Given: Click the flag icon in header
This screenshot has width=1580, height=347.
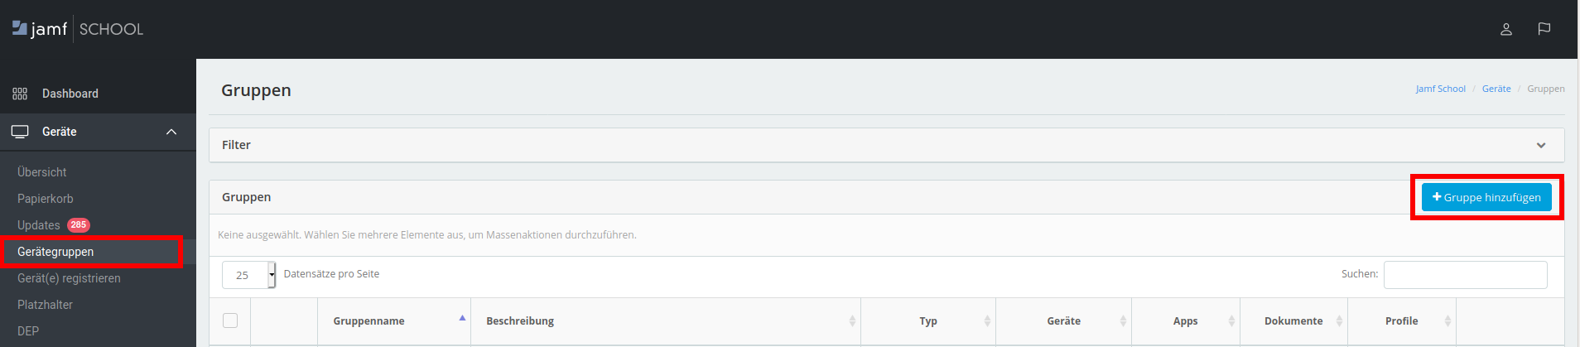Looking at the screenshot, I should pyautogui.click(x=1544, y=29).
